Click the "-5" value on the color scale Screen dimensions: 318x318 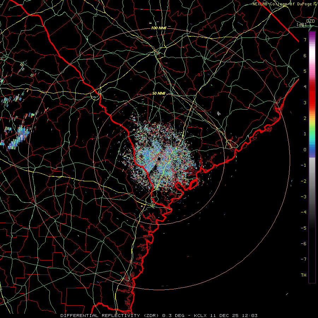click(x=304, y=228)
